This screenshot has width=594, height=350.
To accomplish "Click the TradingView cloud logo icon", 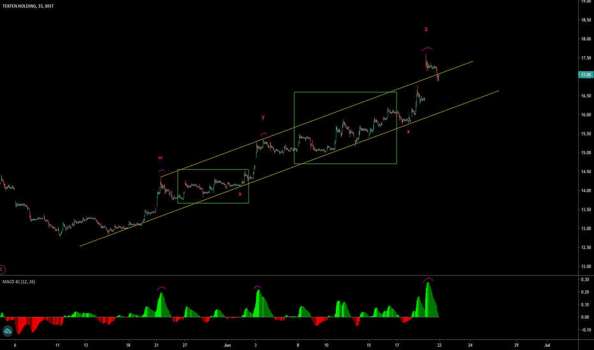I will pyautogui.click(x=8, y=331).
